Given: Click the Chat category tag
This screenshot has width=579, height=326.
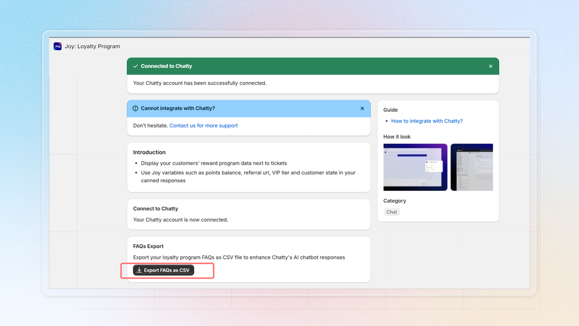Looking at the screenshot, I should 391,212.
